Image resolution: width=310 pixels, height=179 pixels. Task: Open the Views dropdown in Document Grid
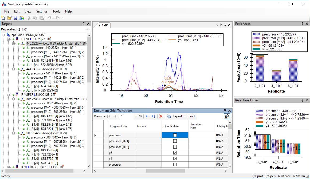[99, 116]
